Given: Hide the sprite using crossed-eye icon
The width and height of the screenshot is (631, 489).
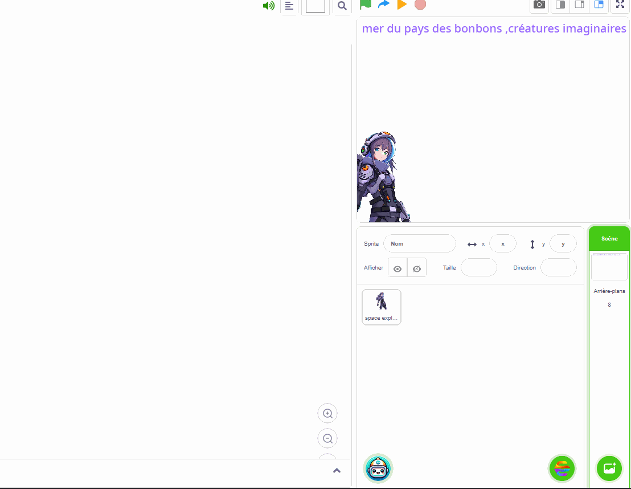Looking at the screenshot, I should pos(417,268).
